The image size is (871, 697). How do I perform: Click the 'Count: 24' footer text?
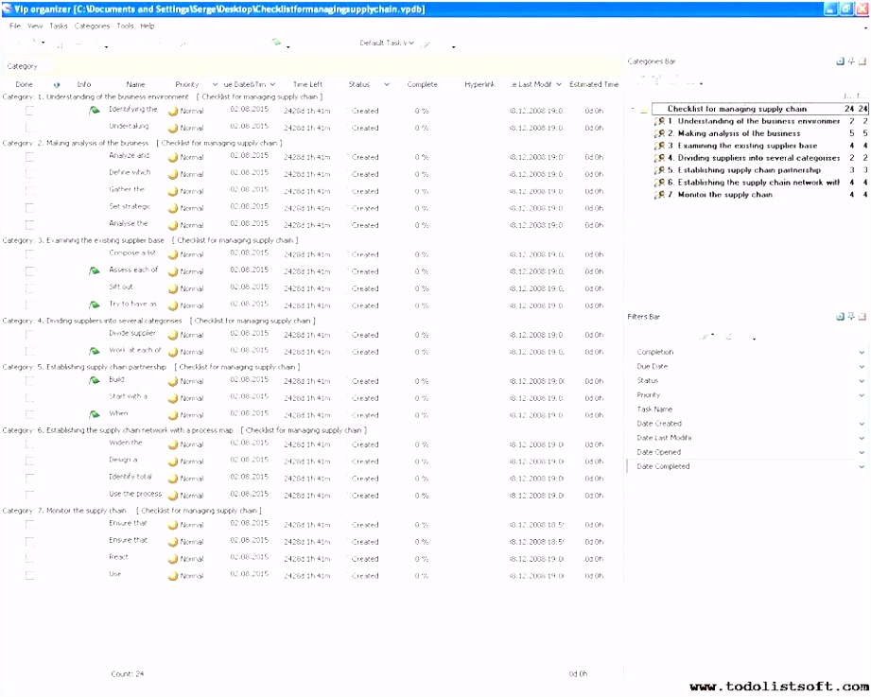(128, 674)
